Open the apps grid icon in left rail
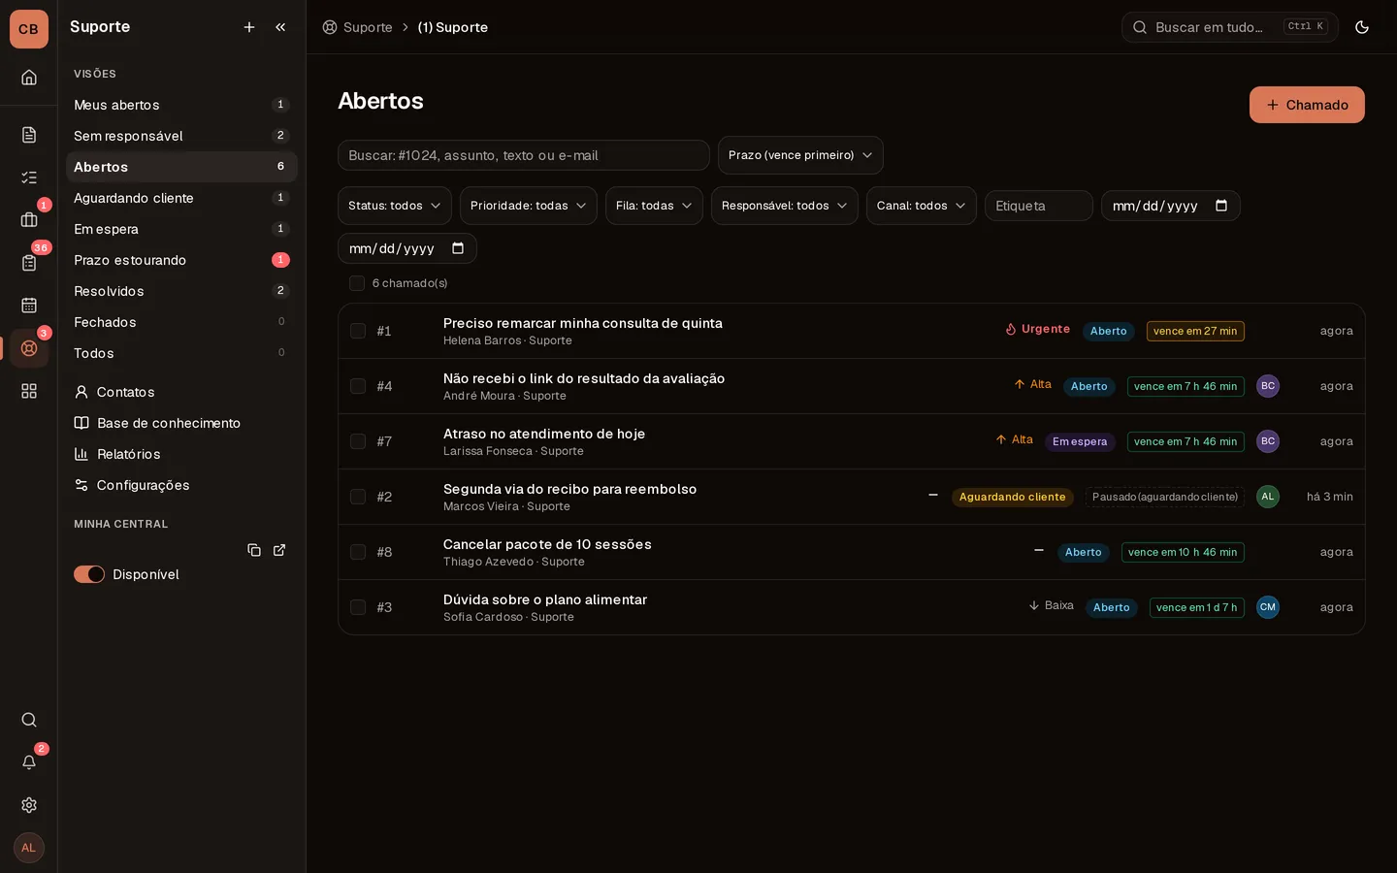1397x873 pixels. coord(29,391)
